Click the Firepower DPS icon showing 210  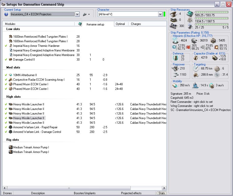pos(175,68)
